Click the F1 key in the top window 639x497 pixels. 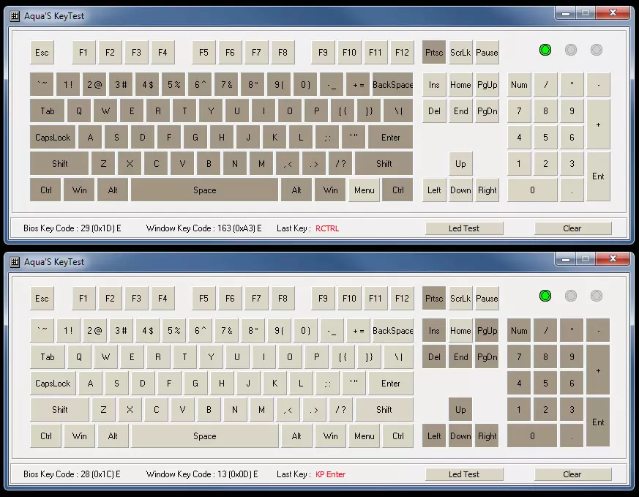83,52
